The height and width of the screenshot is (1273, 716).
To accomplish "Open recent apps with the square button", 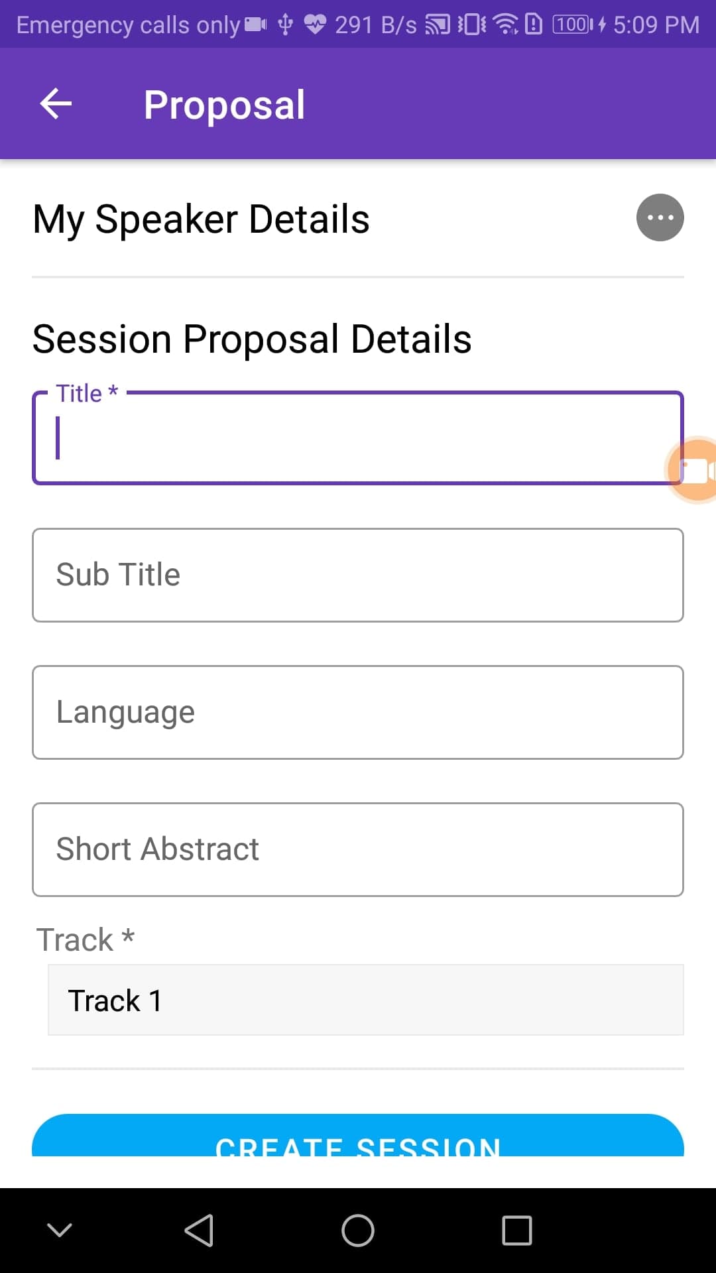I will tap(516, 1231).
